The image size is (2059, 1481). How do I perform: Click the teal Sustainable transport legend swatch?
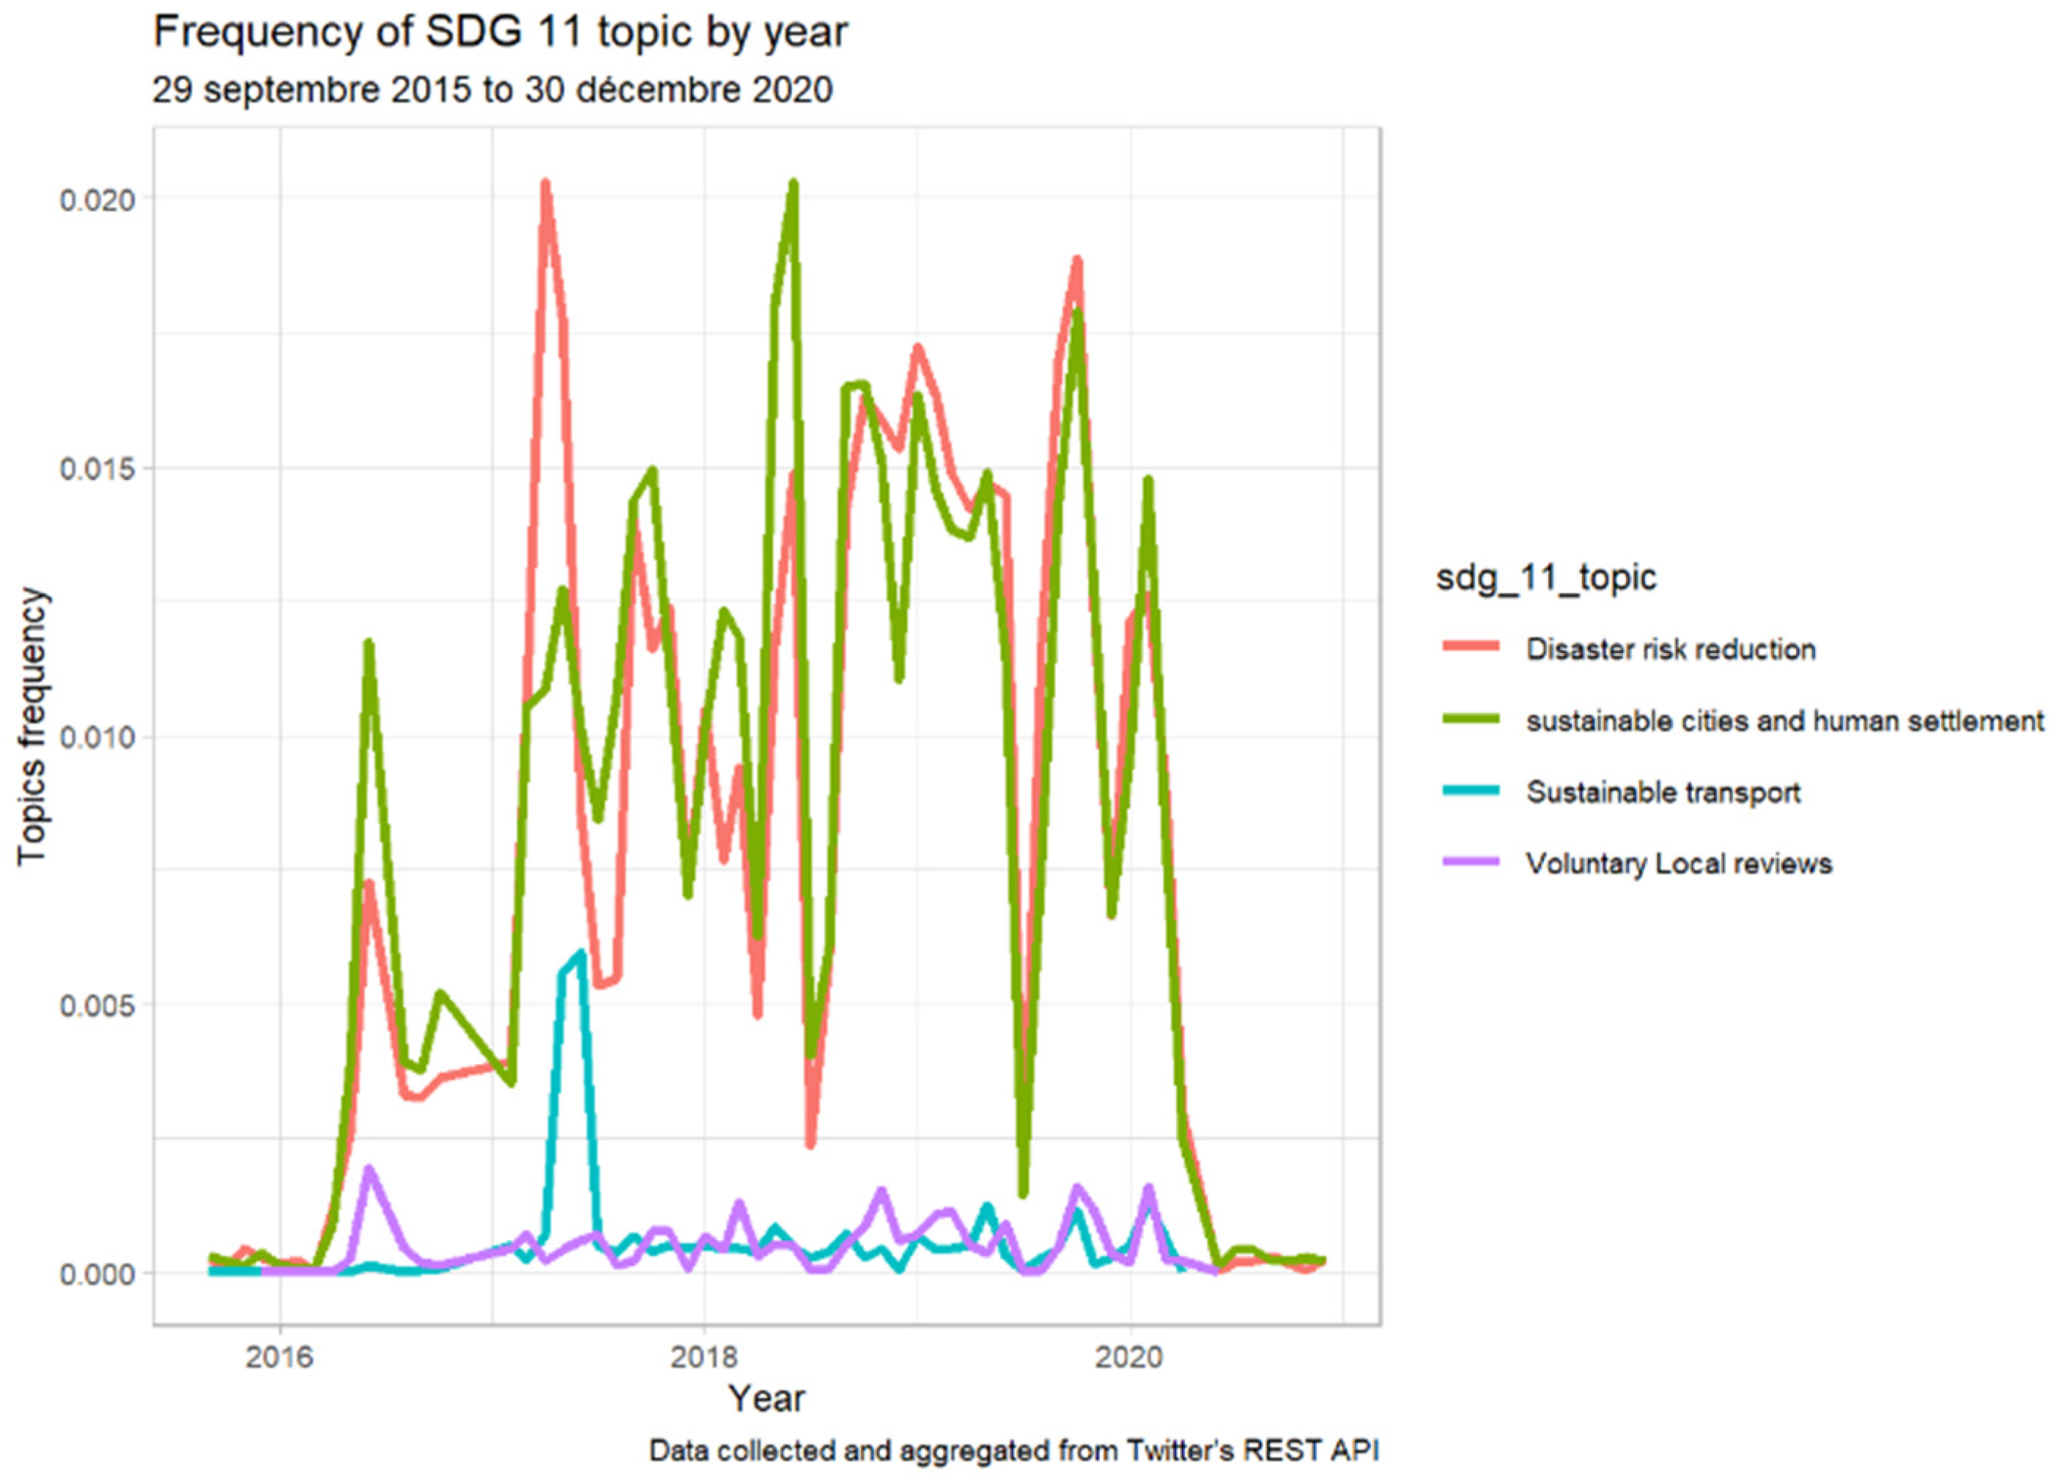point(1471,792)
